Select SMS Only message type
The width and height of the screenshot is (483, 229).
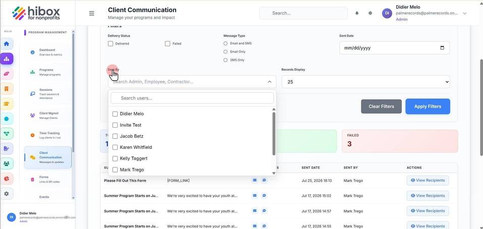[x=226, y=60]
